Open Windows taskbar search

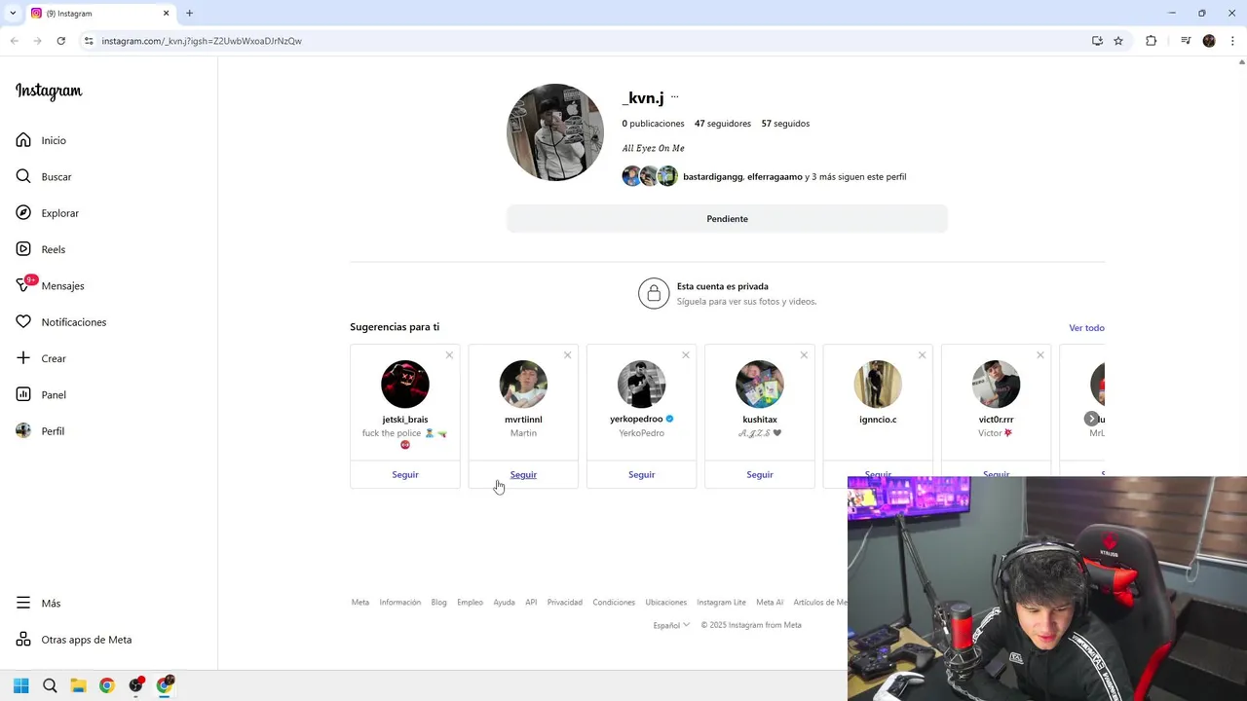pos(50,685)
